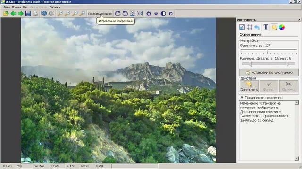Toggle the Показывать пояснения checkbox
The image size is (302, 169).
[x=242, y=97]
